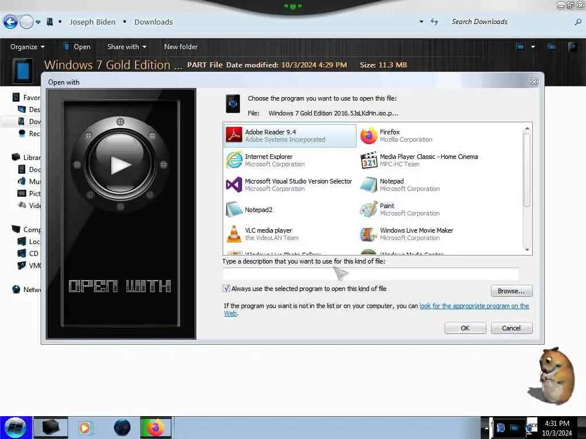Toggle Always use the selected program checkbox

tap(227, 288)
